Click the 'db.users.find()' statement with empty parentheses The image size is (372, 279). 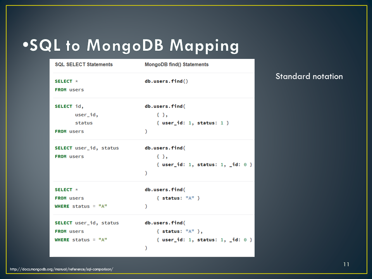[x=166, y=81]
